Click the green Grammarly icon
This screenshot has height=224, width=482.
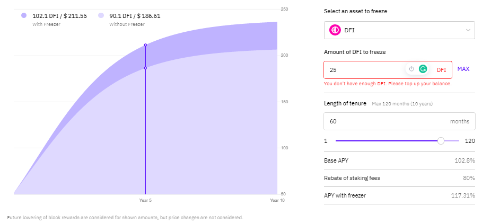pyautogui.click(x=423, y=69)
